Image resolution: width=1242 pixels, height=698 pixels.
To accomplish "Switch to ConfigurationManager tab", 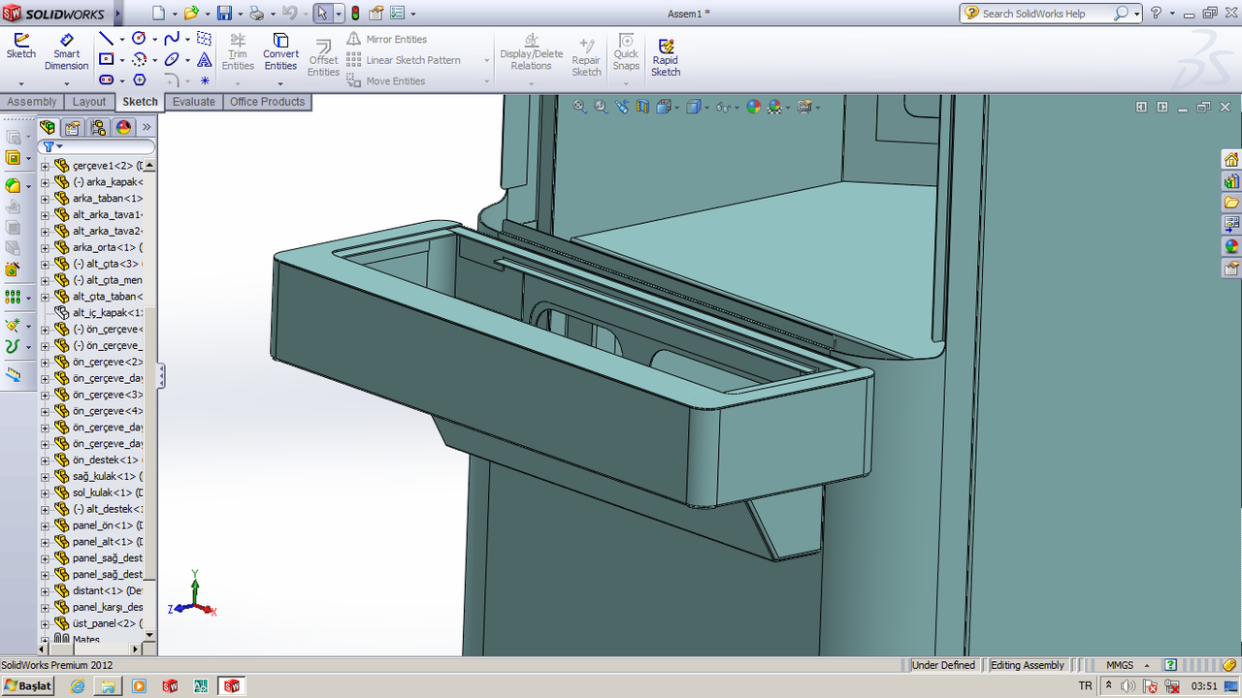I will click(98, 127).
